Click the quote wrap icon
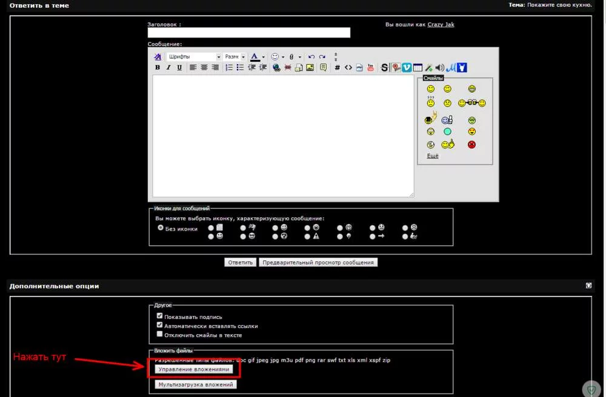Viewport: 606px width, 397px height. pos(324,68)
